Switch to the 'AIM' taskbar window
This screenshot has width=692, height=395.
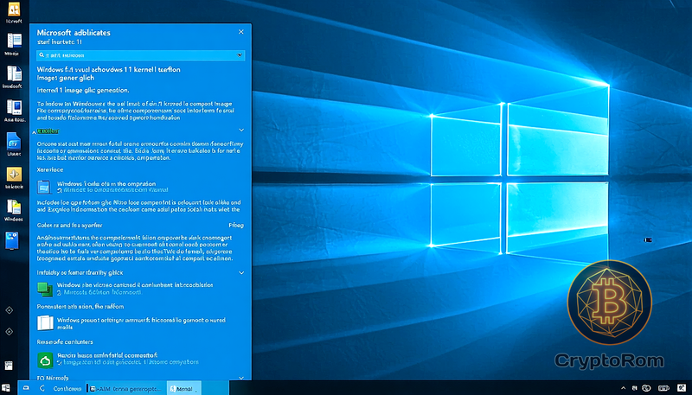coord(125,388)
